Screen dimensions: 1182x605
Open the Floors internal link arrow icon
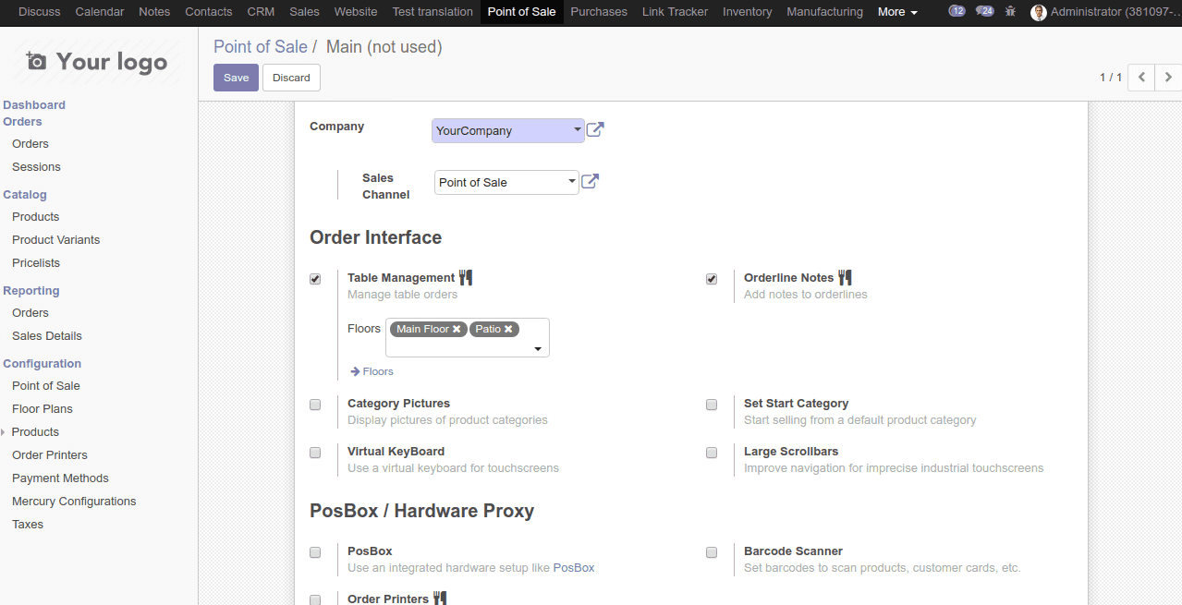click(x=354, y=371)
